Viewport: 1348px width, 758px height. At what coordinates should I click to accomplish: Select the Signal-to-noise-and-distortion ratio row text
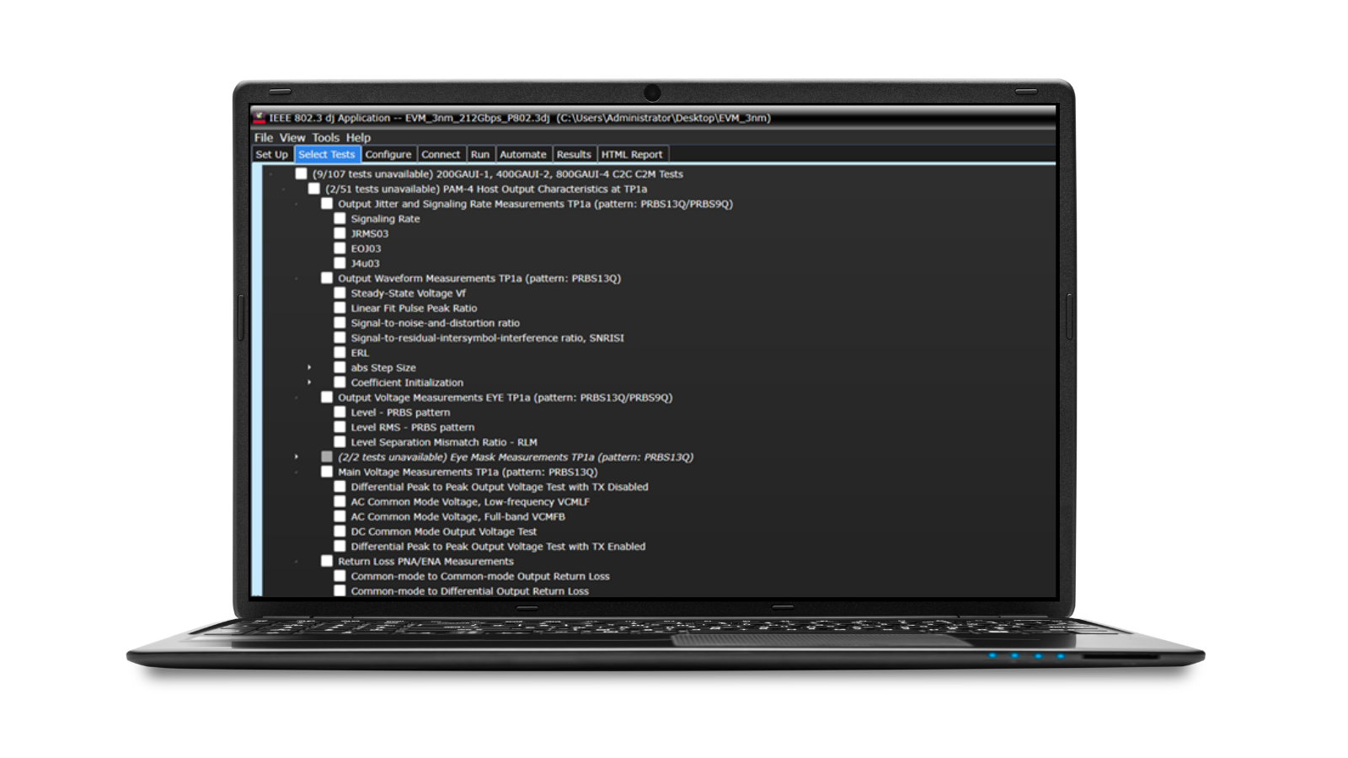click(x=435, y=323)
